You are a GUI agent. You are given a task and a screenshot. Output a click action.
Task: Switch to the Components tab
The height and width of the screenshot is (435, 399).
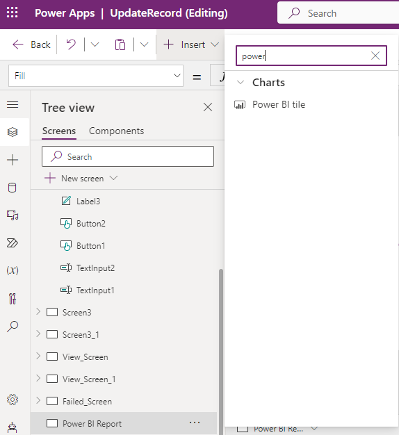coord(116,131)
